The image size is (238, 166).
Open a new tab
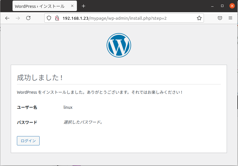[x=84, y=6]
